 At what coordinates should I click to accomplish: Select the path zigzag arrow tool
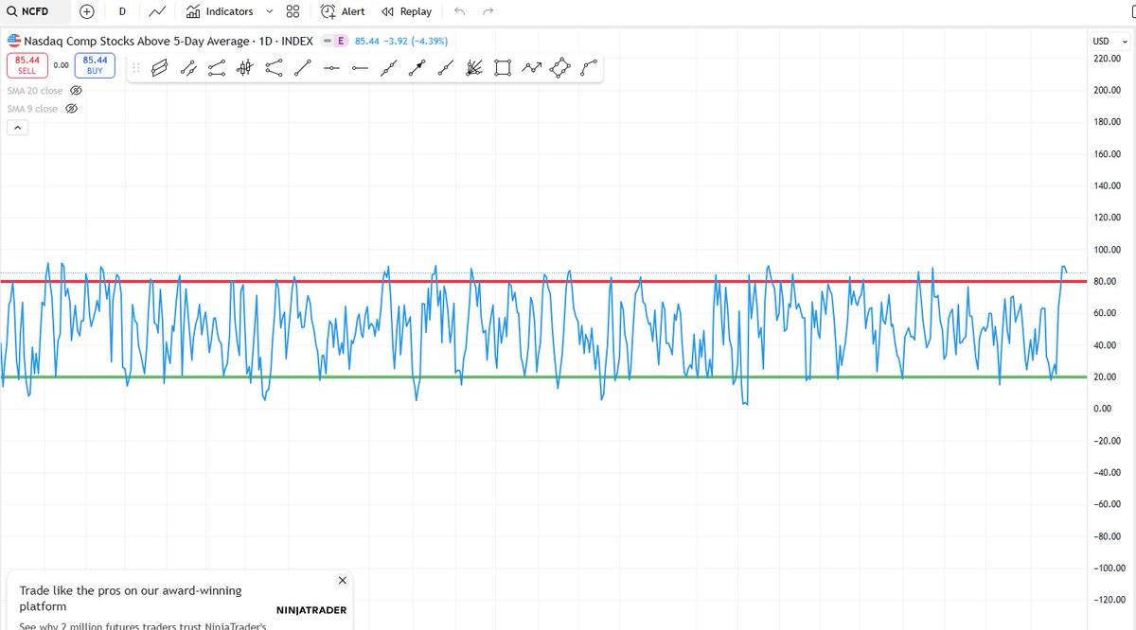(532, 68)
